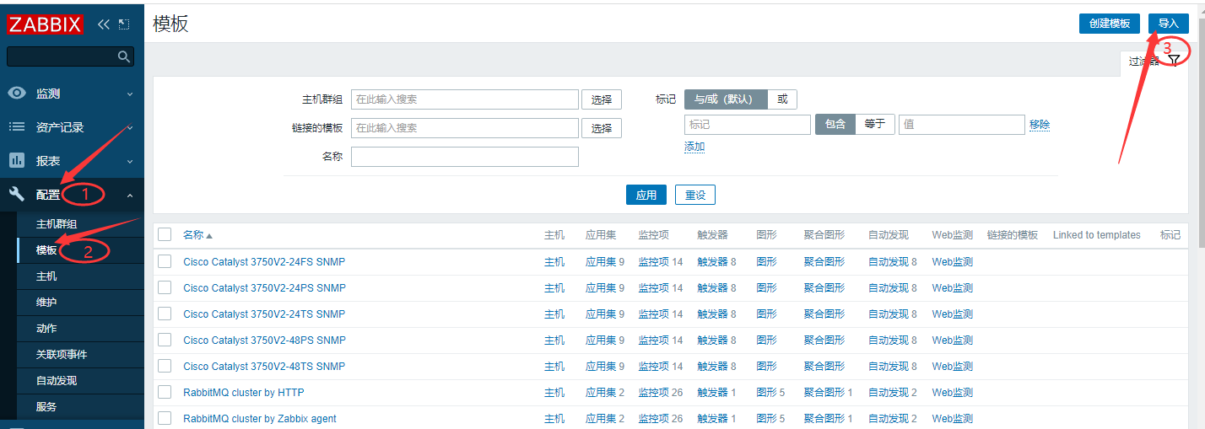Select 包含 tag operator

(835, 125)
